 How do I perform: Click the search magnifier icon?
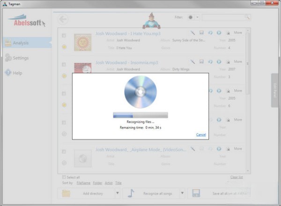pyautogui.click(x=247, y=17)
